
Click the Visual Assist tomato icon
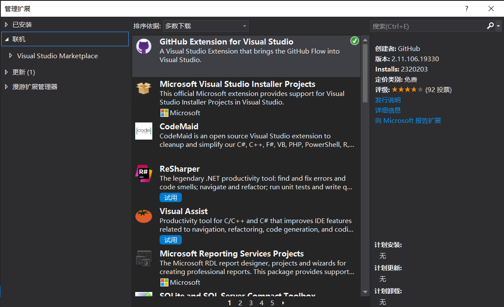(144, 216)
